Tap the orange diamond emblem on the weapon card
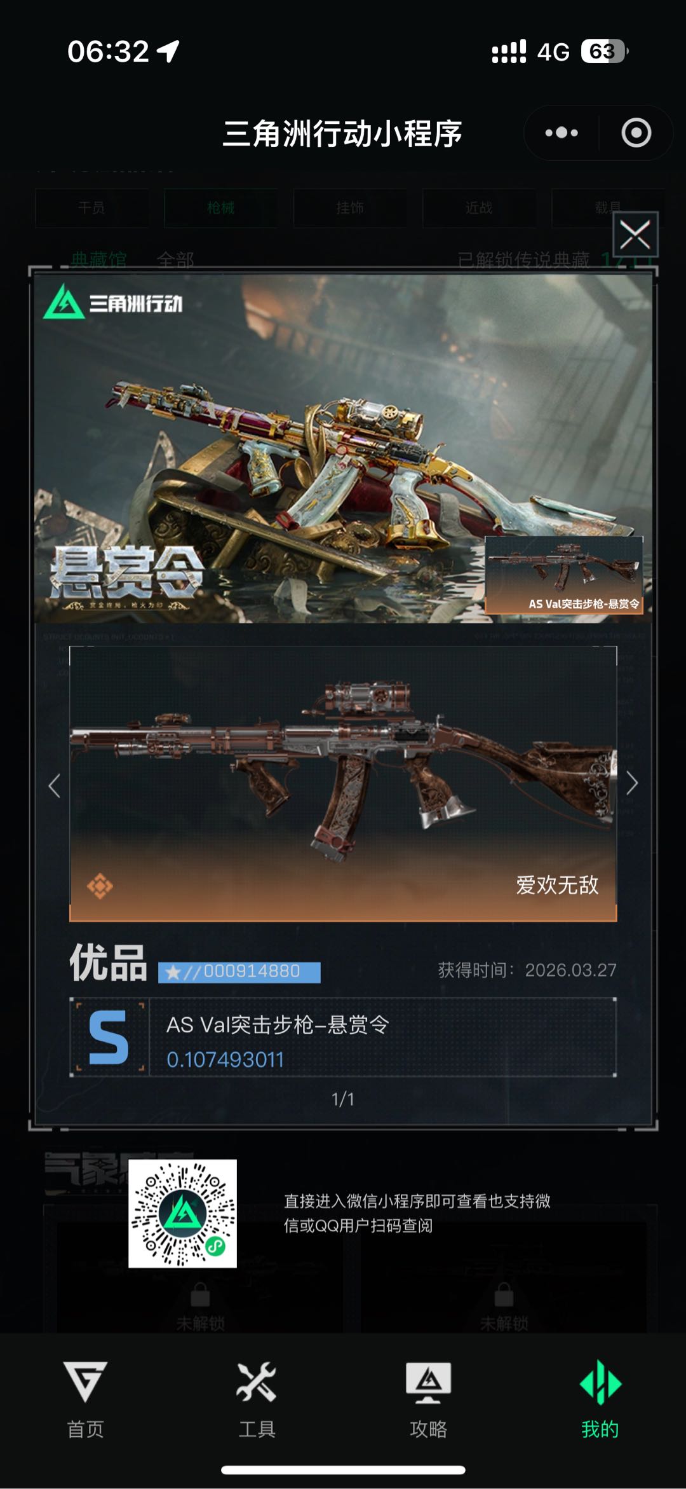Image resolution: width=686 pixels, height=1489 pixels. [100, 886]
